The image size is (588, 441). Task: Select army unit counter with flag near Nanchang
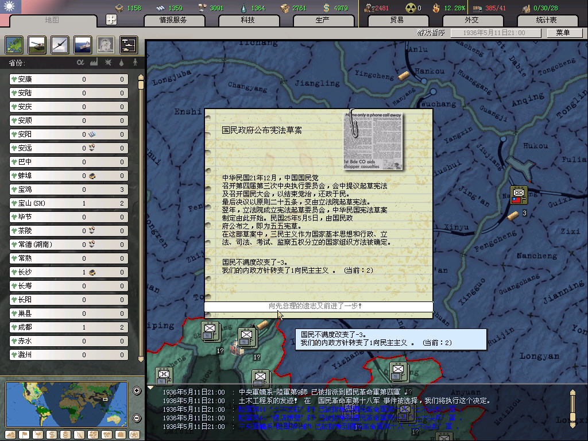(519, 196)
